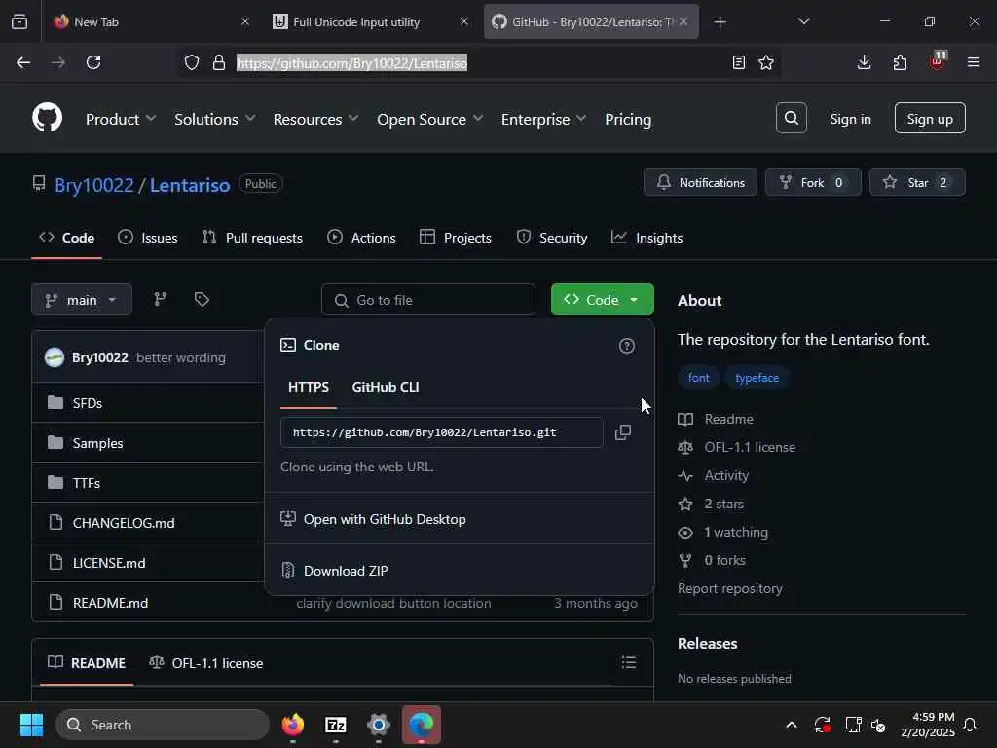
Task: Click the Windows taskbar Search box
Action: tap(163, 725)
